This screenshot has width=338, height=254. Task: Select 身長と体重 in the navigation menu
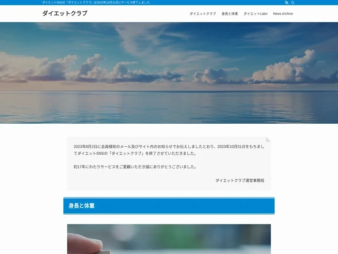(x=230, y=14)
